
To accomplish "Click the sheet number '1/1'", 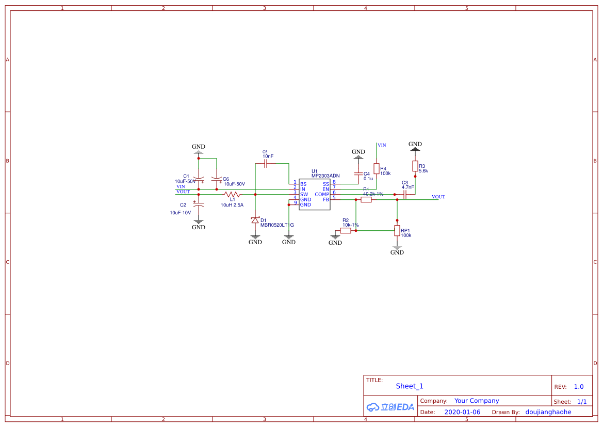I will click(x=582, y=402).
